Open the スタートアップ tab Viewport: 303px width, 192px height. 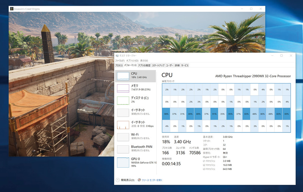pyautogui.click(x=158, y=65)
